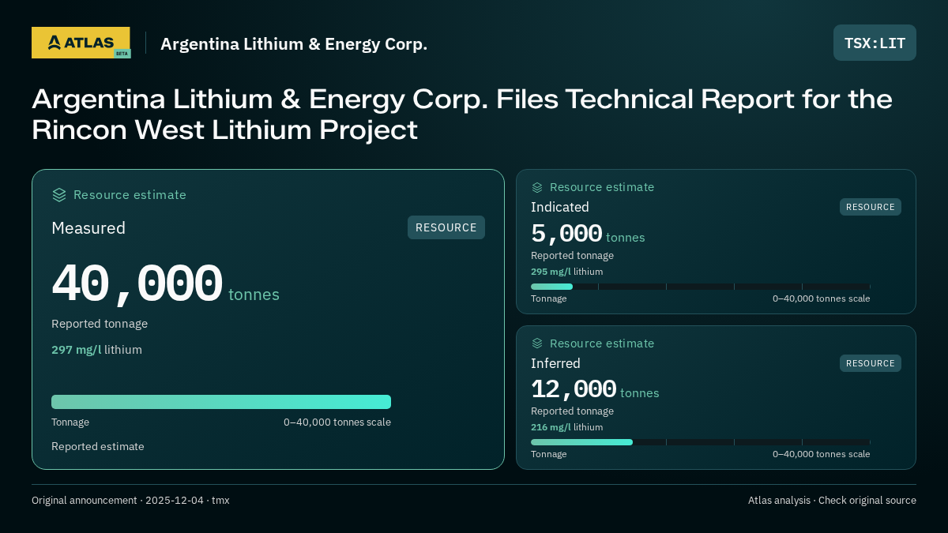Click the Inferred tonnage progress bar

tap(701, 442)
